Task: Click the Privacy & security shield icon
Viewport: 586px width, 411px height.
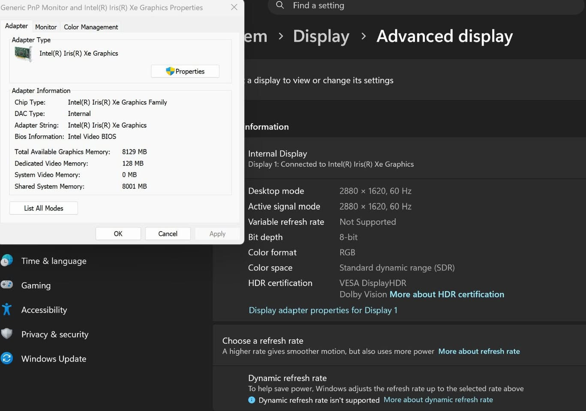Action: point(6,334)
